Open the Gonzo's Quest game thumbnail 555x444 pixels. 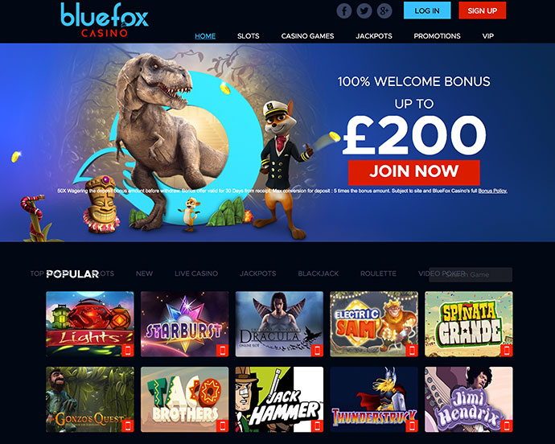click(90, 400)
